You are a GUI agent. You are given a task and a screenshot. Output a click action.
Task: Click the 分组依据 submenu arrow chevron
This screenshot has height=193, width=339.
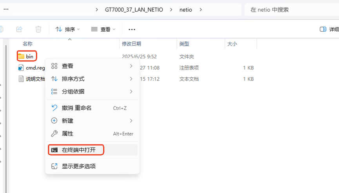click(x=131, y=92)
